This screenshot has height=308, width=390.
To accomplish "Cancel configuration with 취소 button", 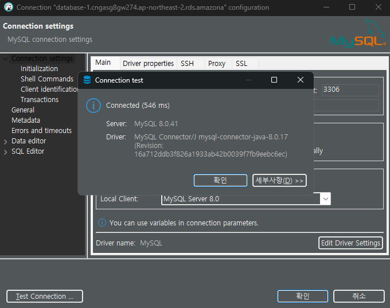I will click(359, 296).
